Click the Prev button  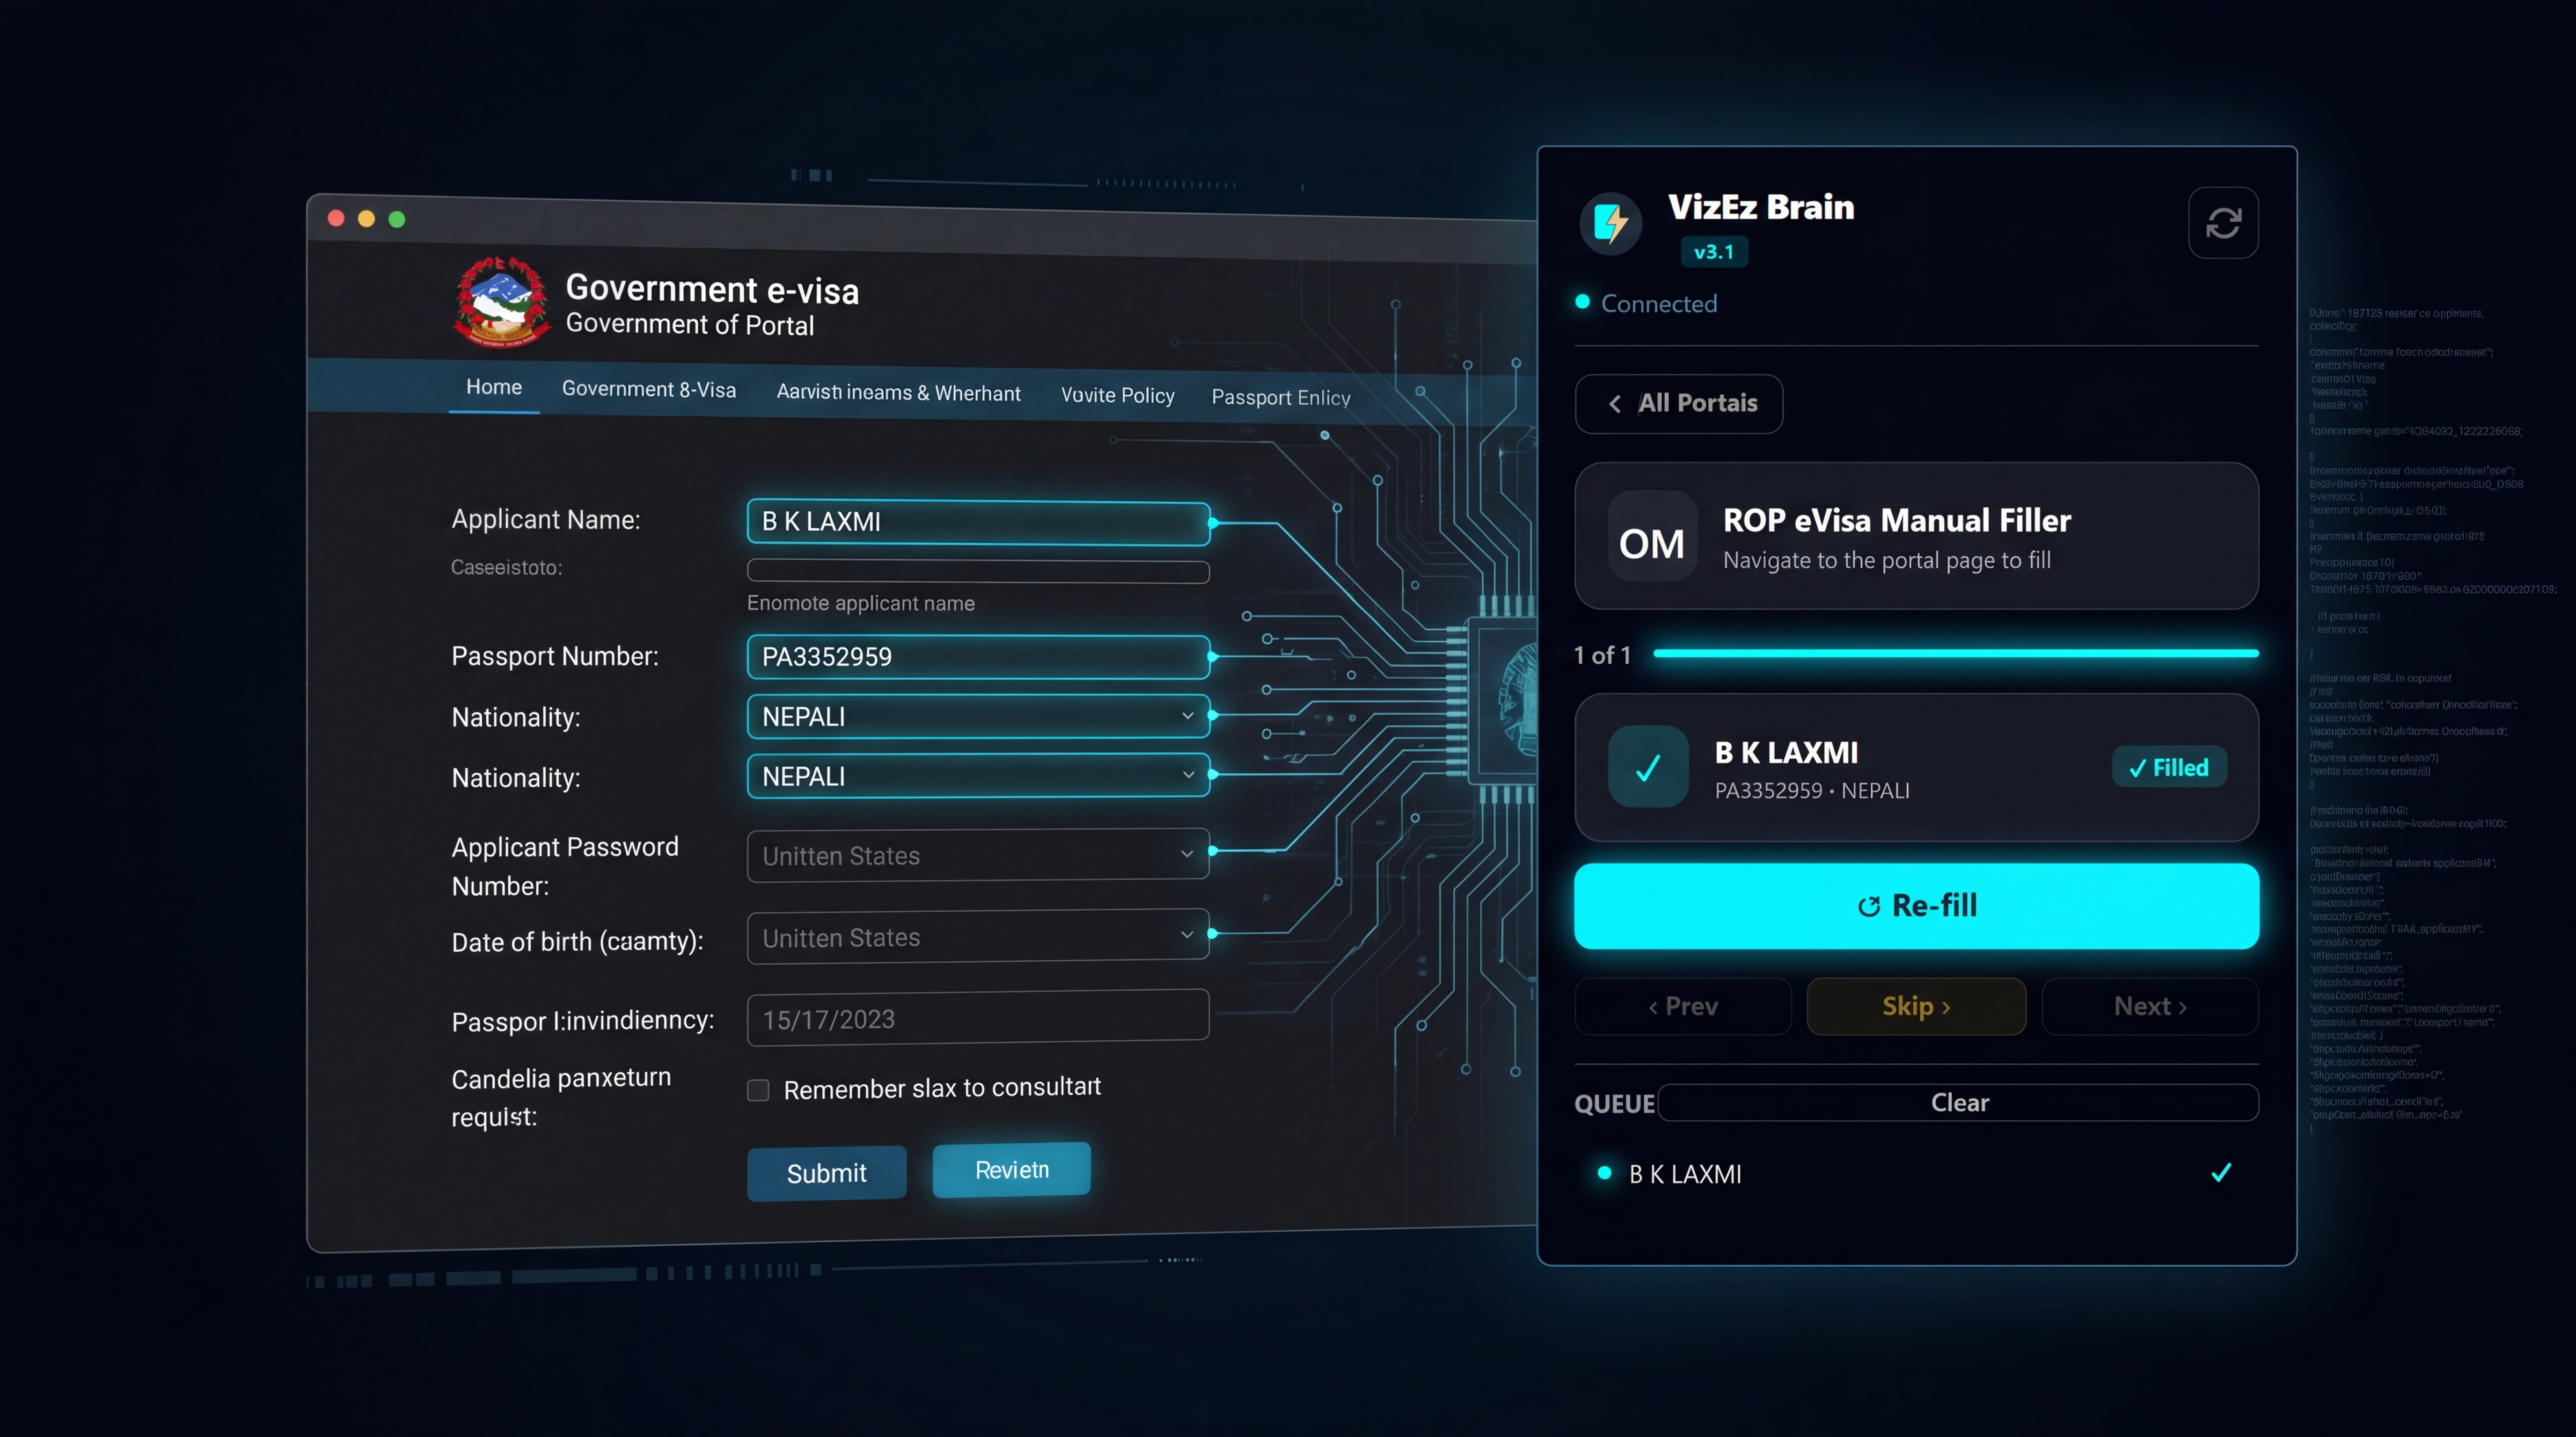coord(1683,1006)
